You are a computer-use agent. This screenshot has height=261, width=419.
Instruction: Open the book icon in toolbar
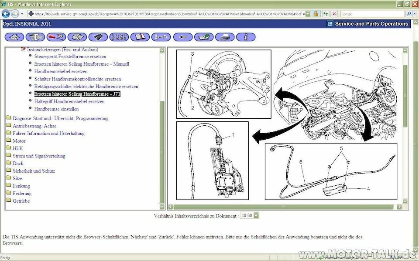(x=140, y=37)
